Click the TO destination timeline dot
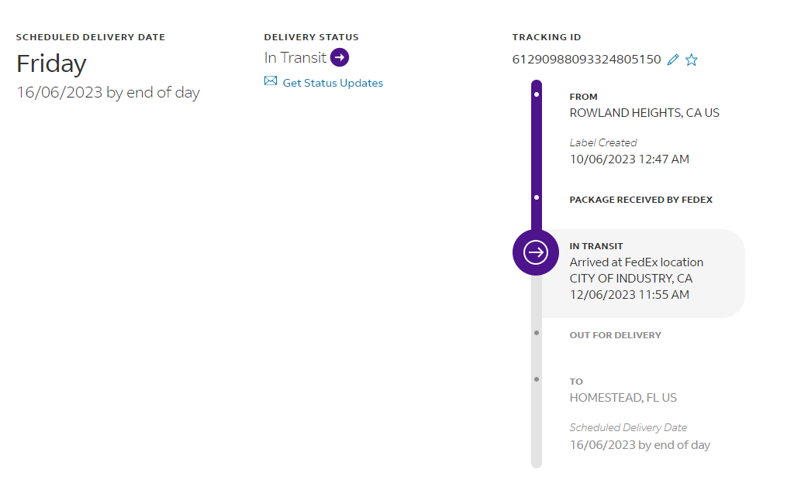Viewport: 801px width, 483px height. [537, 379]
